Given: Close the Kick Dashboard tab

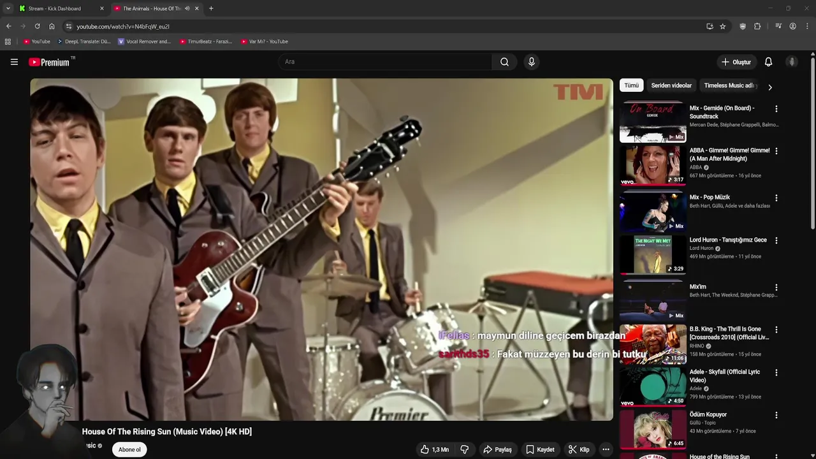Looking at the screenshot, I should click(x=101, y=8).
